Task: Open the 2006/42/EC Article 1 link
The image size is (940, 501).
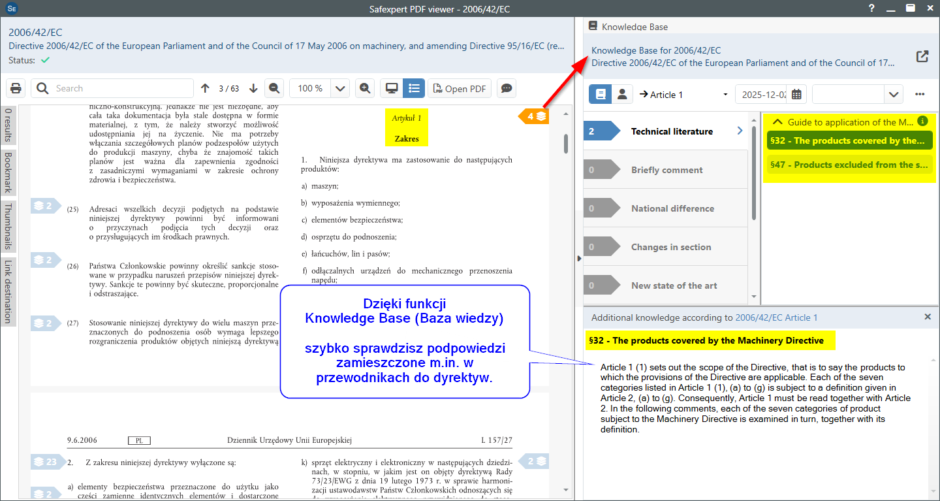Action: click(x=776, y=317)
